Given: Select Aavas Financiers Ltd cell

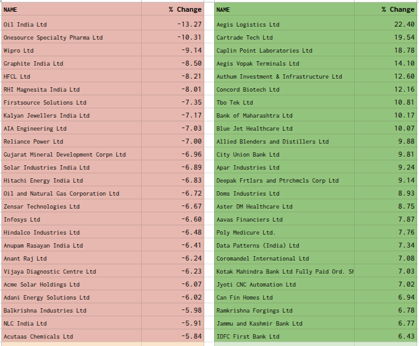Looking at the screenshot, I should 284,220.
